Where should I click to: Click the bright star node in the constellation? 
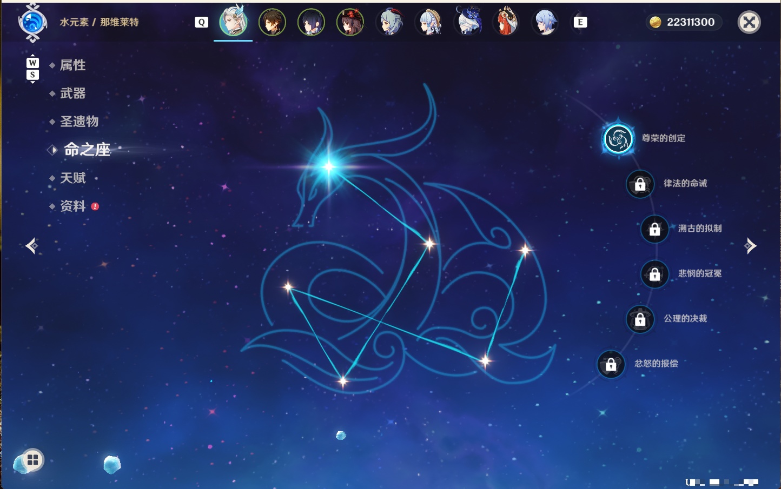[x=328, y=166]
